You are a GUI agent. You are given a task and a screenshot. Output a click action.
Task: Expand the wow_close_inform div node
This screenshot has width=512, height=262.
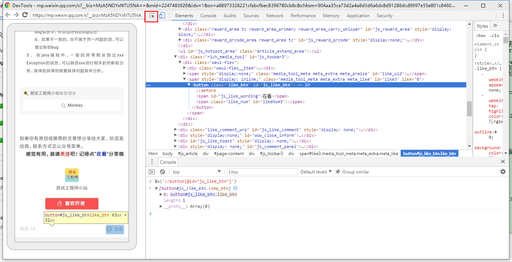tap(176, 135)
